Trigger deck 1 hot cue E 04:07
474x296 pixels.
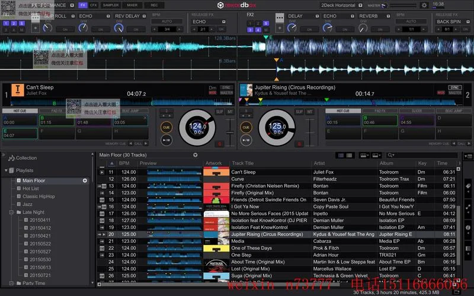(20, 133)
